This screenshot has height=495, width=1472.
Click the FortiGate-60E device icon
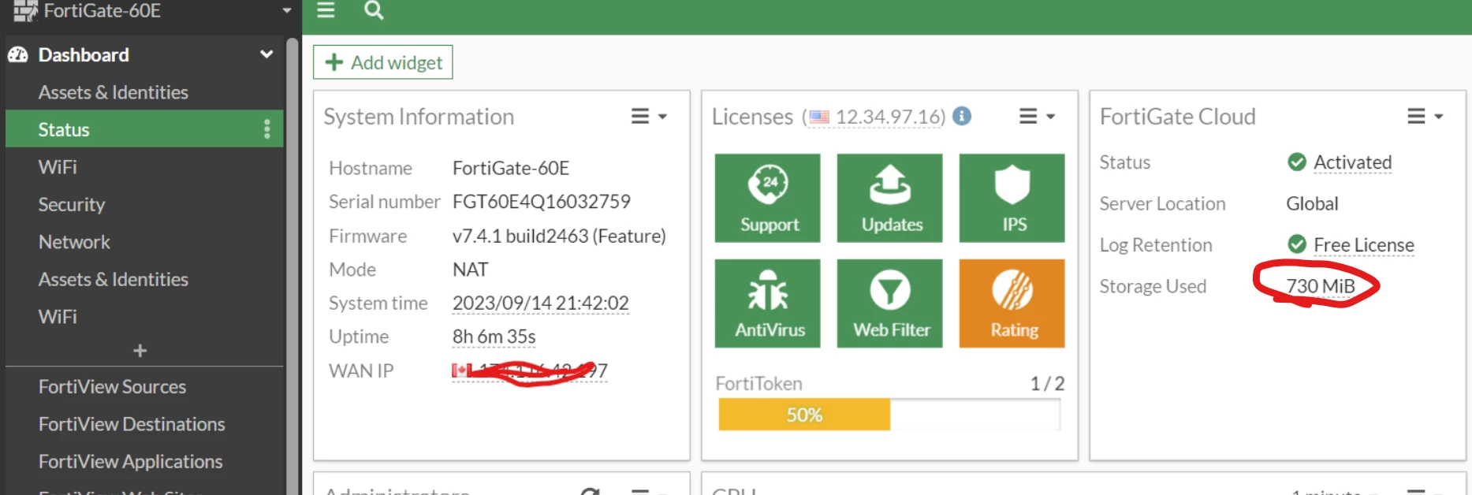[x=25, y=10]
